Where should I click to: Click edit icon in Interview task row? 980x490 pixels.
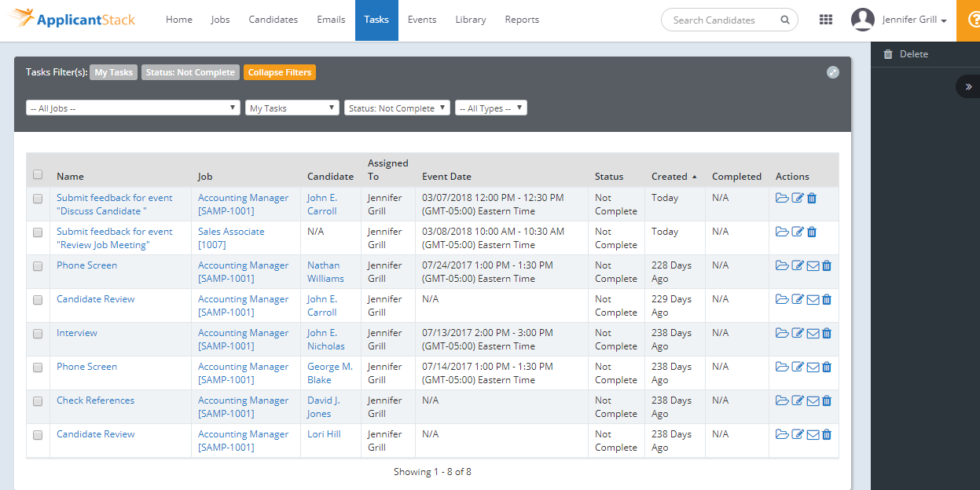point(797,334)
